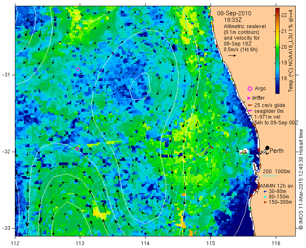Click the '08-Sep 18Z' text
306x248 pixels.
[x=238, y=44]
